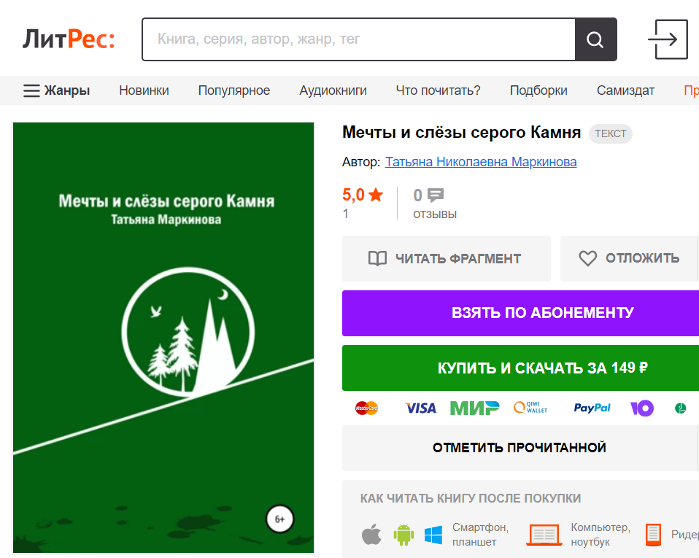Choose the МИР payment icon
The height and width of the screenshot is (558, 699).
pyautogui.click(x=474, y=408)
